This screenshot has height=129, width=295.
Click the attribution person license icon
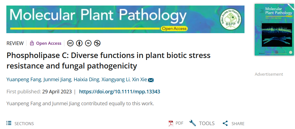79,43
